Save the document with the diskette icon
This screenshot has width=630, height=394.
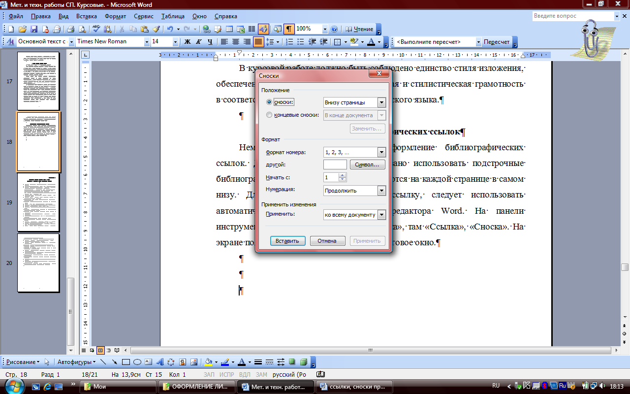point(34,29)
